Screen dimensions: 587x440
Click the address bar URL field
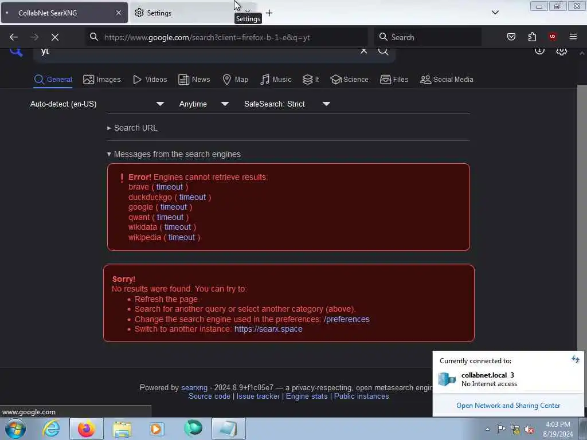(x=226, y=37)
